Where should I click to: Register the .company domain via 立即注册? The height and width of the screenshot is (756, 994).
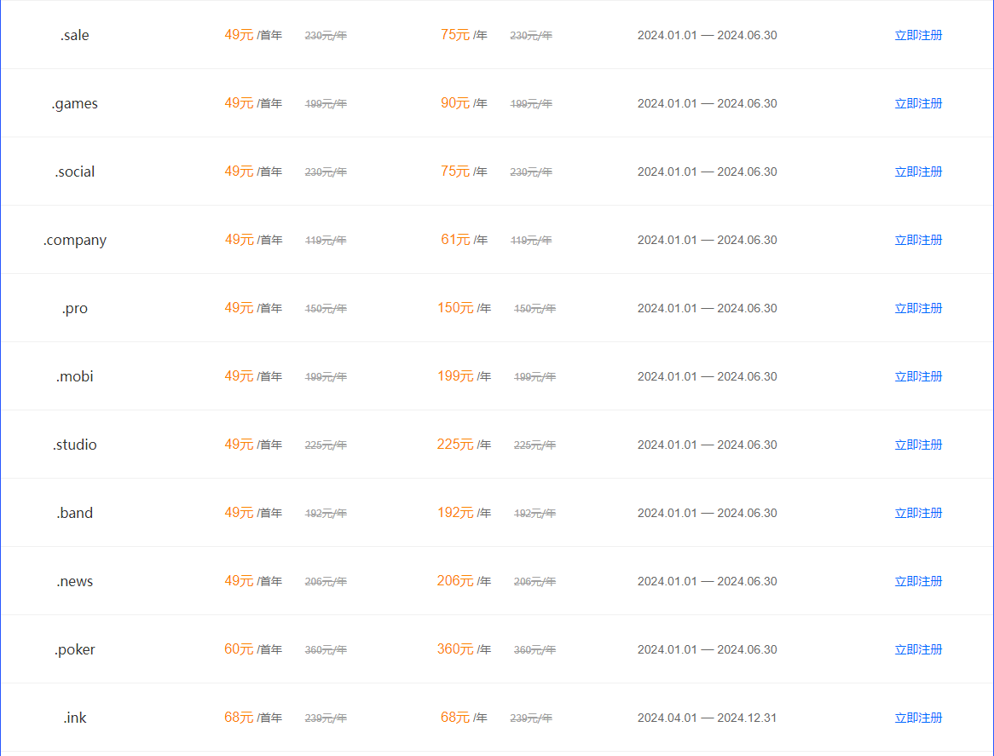tap(918, 240)
